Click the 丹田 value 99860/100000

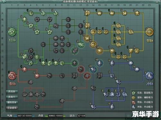tap(56, 116)
